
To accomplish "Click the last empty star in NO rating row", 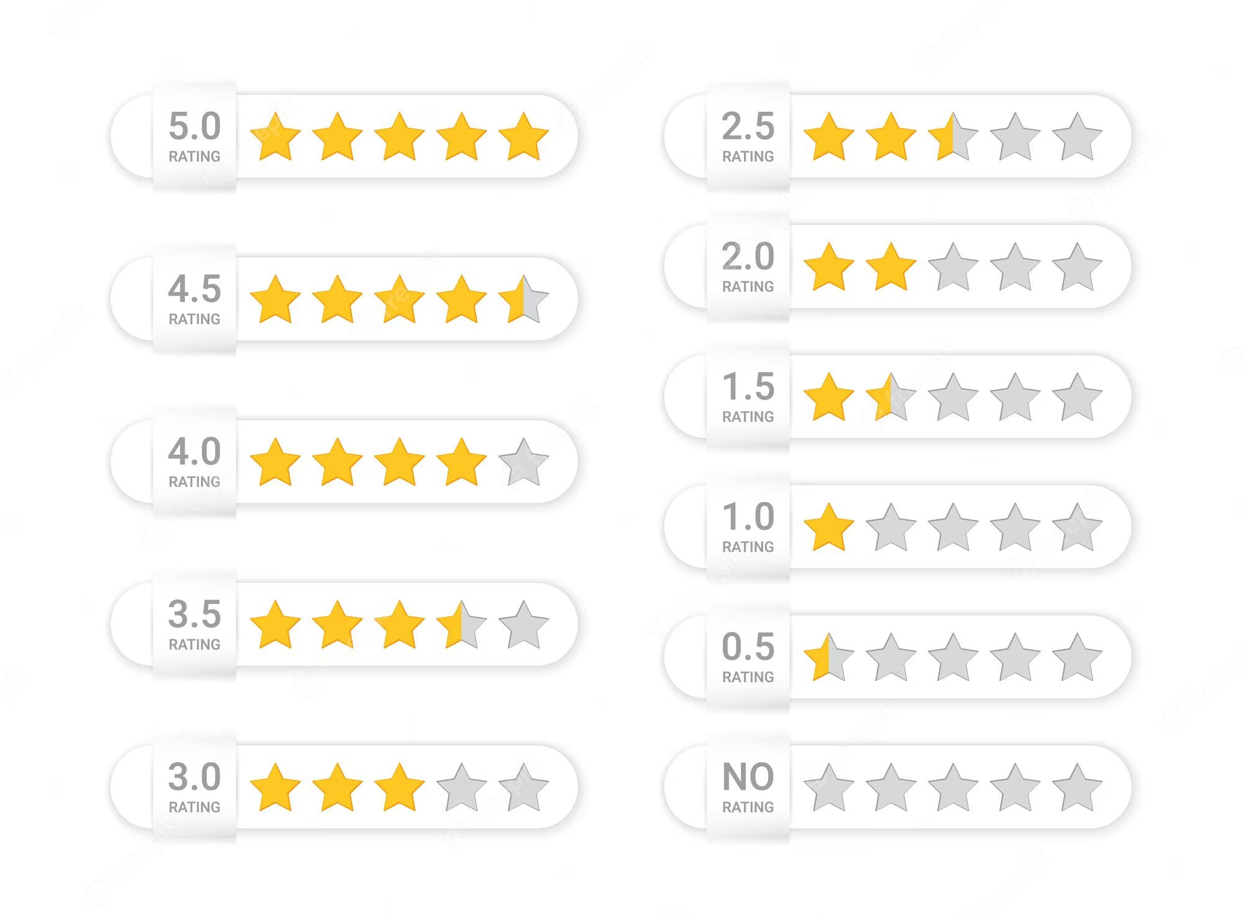I will pos(1077,788).
